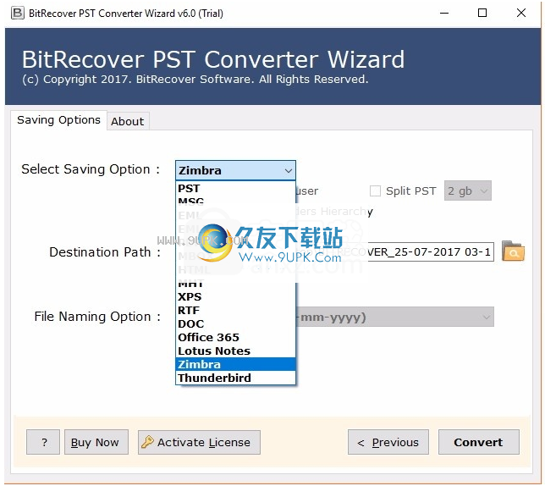Select the highlighted Zimbra list entry
Image resolution: width=545 pixels, height=486 pixels.
[235, 364]
